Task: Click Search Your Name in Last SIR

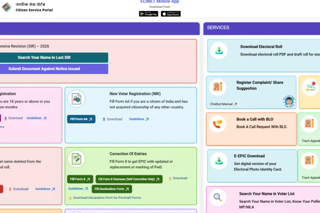Action: click(44, 57)
